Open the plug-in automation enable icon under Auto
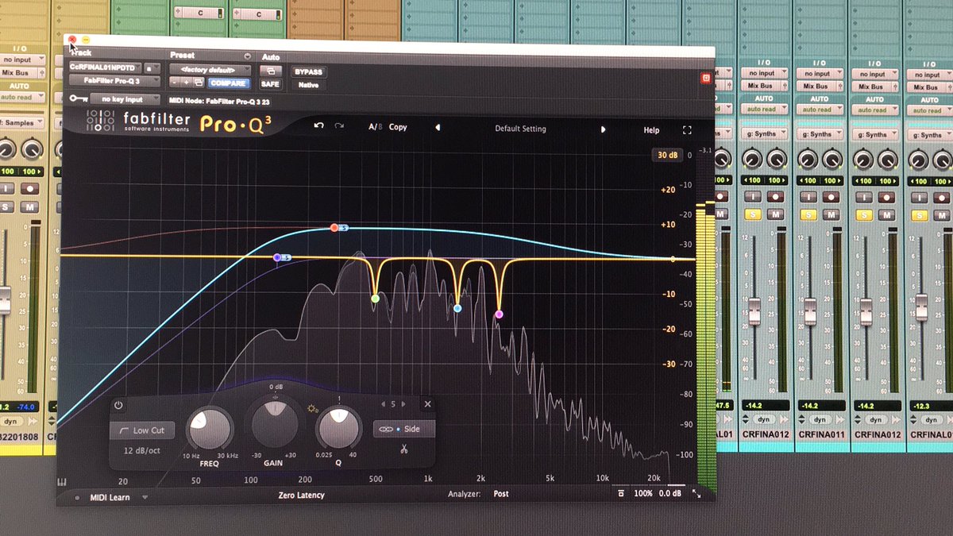953x536 pixels. 270,71
